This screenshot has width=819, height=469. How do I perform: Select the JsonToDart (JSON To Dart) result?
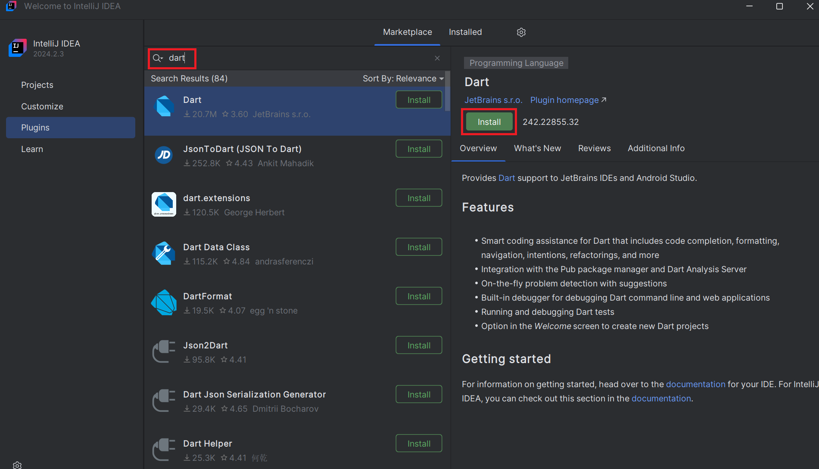(x=297, y=160)
